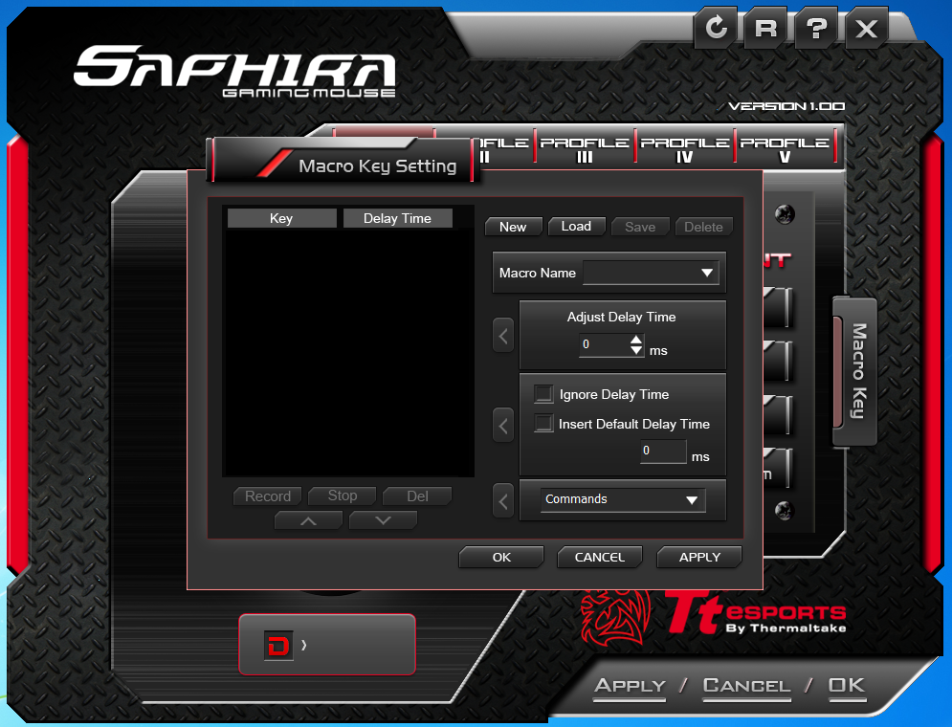Screen dimensions: 952x727
Task: Click the empty macro key list area
Action: tap(348, 352)
